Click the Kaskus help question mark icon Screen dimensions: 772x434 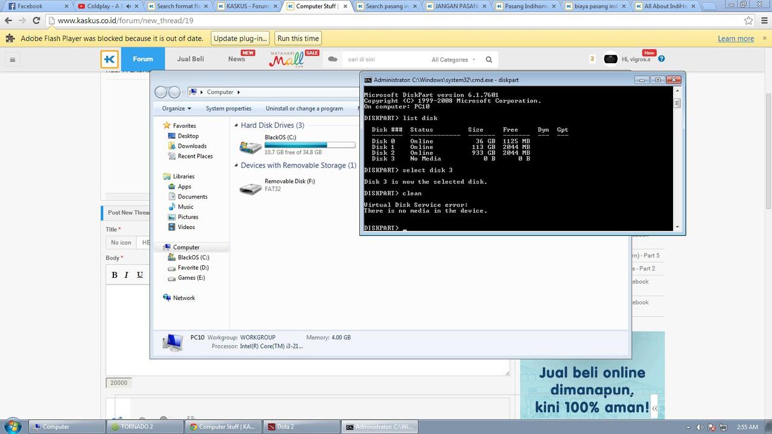click(661, 59)
